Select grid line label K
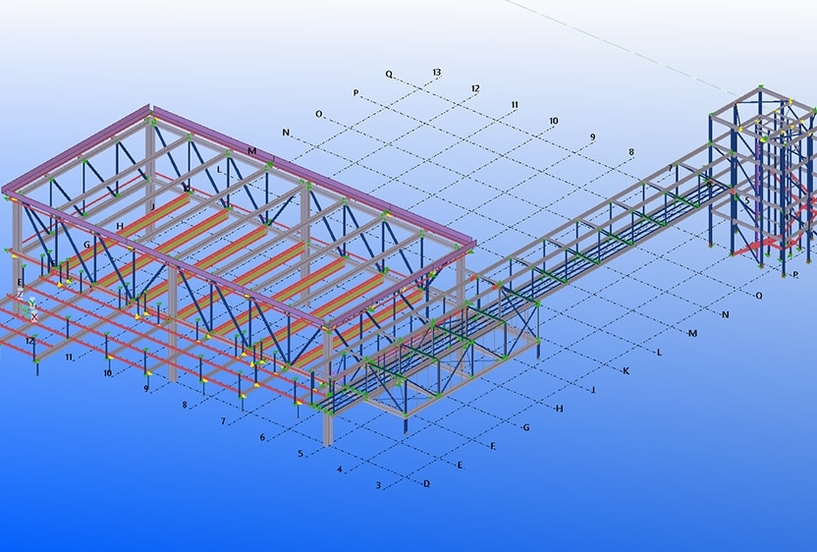The image size is (817, 552). click(625, 371)
